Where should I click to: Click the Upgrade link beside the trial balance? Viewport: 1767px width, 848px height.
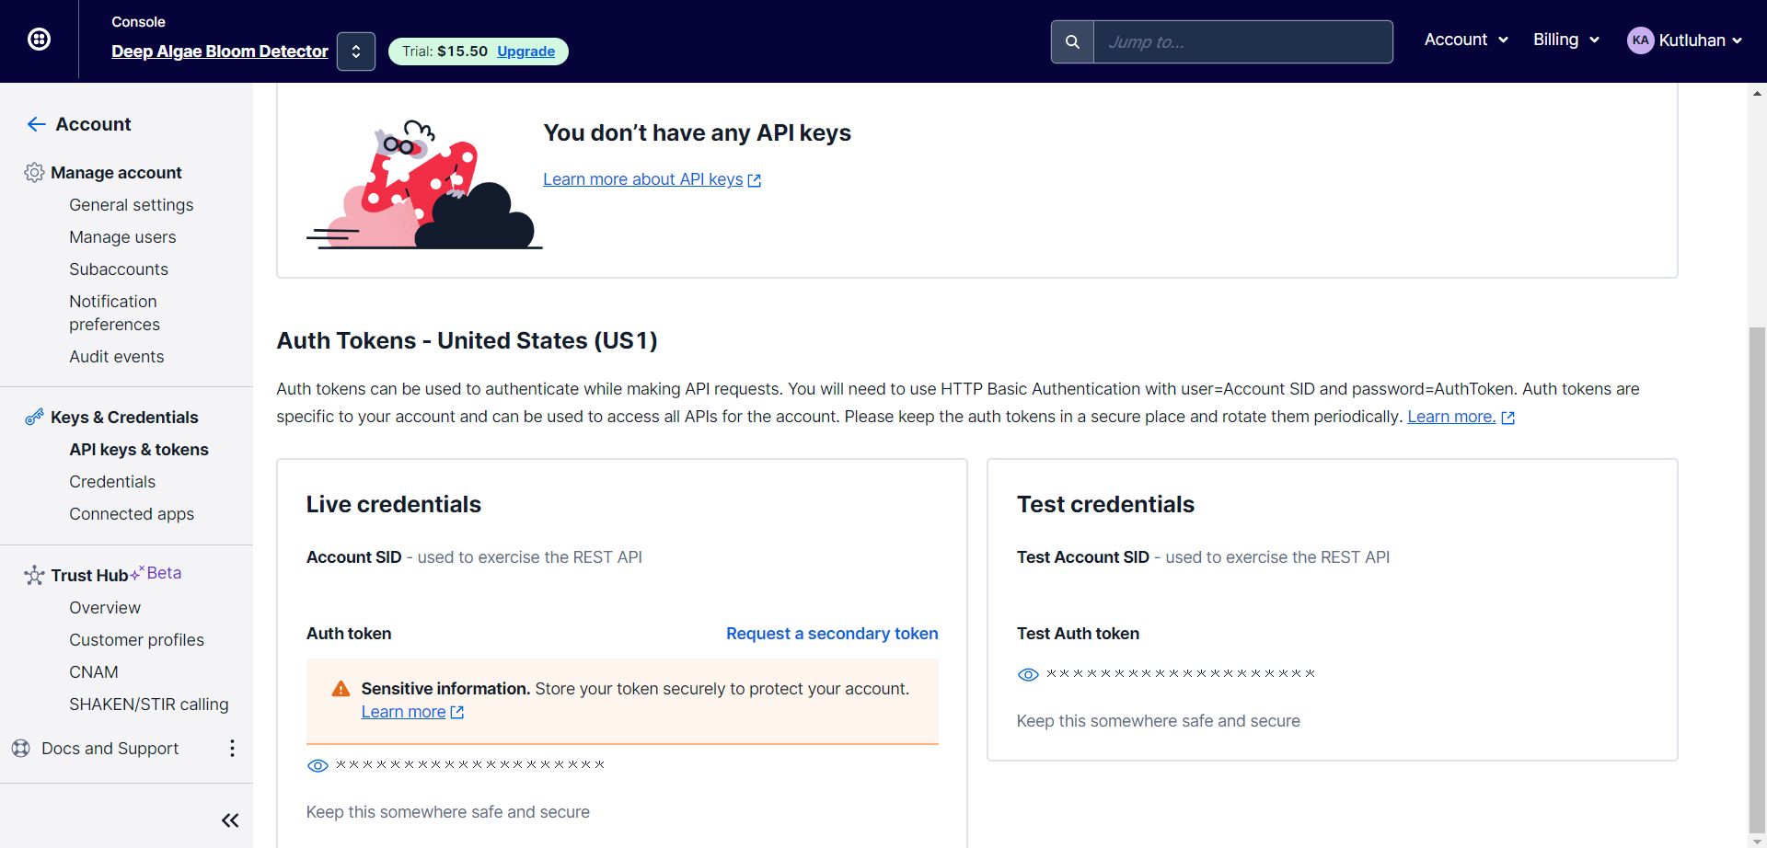pos(525,52)
